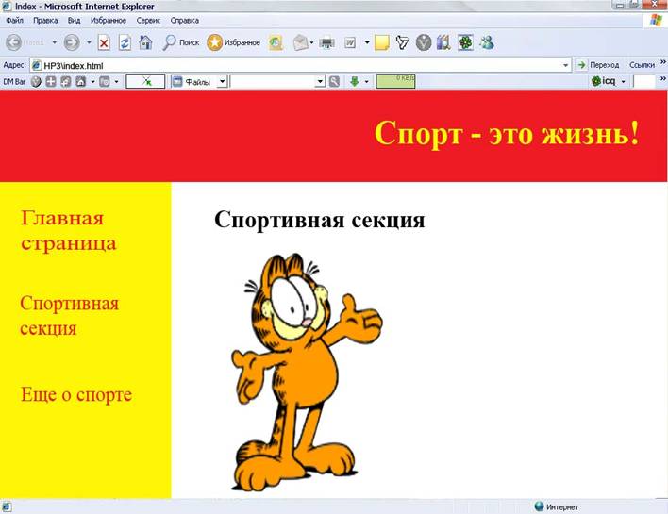Click the Forward navigation arrow
Viewport: 668px width, 514px height.
[72, 42]
